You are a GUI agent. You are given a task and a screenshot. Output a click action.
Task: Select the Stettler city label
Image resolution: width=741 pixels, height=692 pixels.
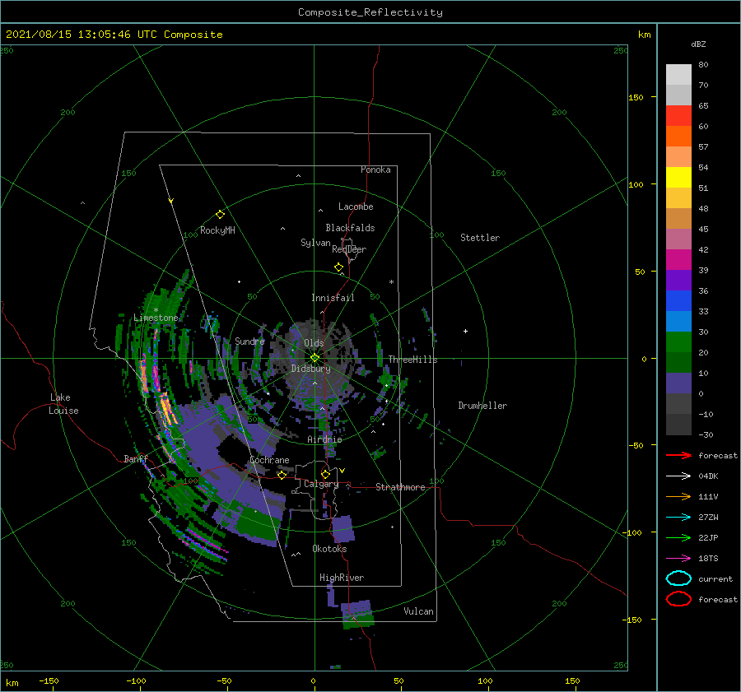point(480,238)
